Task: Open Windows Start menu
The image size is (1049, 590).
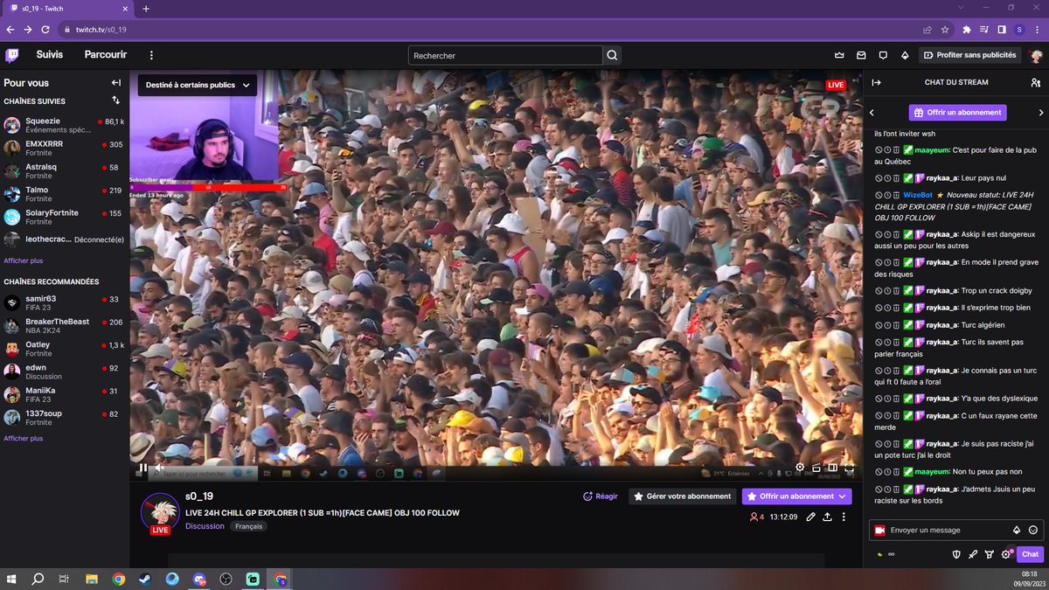Action: tap(12, 579)
